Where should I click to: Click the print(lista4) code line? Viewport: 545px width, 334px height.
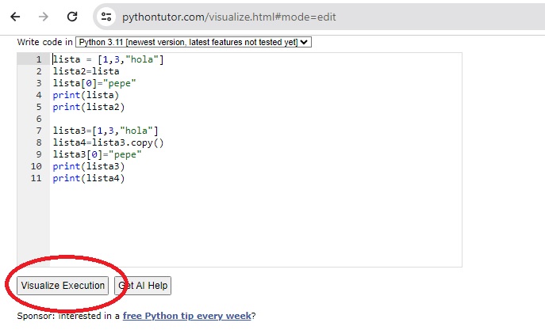pos(89,178)
